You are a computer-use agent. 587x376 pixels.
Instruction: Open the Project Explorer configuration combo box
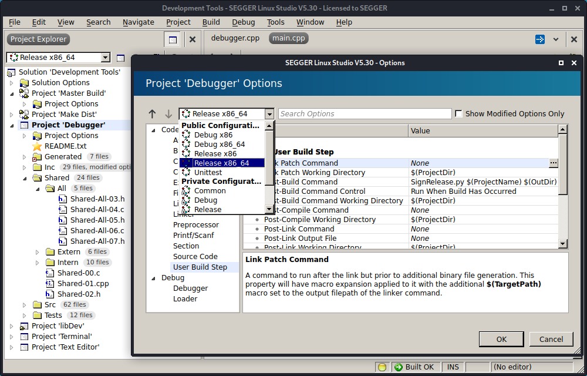[58, 58]
